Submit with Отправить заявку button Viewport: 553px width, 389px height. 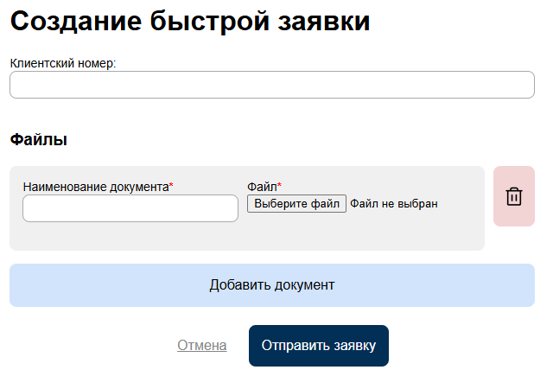pyautogui.click(x=319, y=346)
